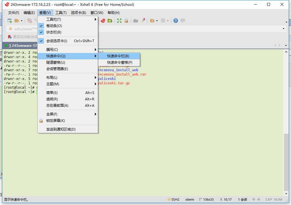Click the Open Session folder icon
Image resolution: width=291 pixels, height=205 pixels.
[17, 21]
